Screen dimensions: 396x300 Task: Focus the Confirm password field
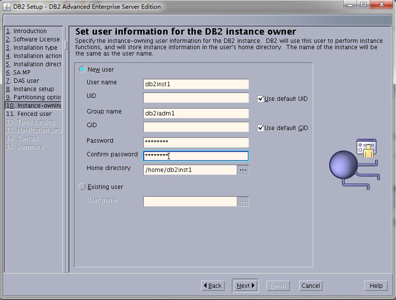(x=196, y=156)
